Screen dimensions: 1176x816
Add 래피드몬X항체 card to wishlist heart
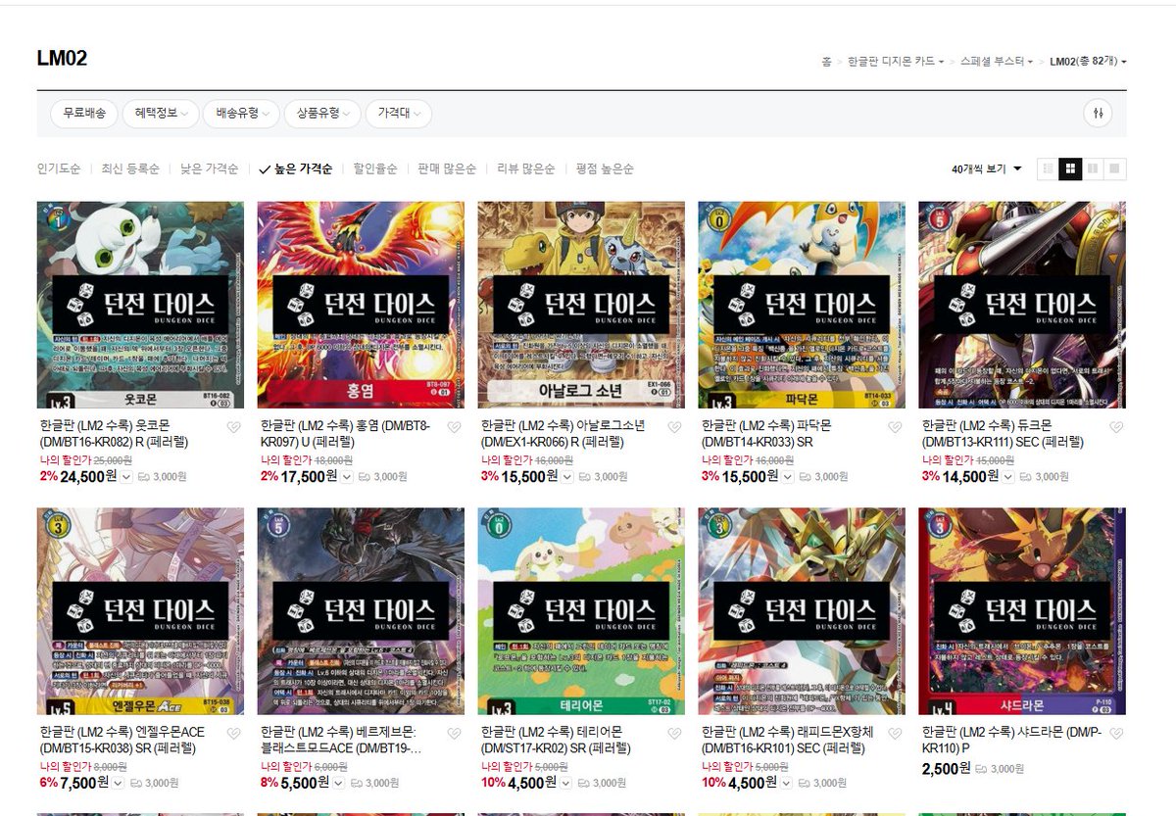[x=895, y=734]
